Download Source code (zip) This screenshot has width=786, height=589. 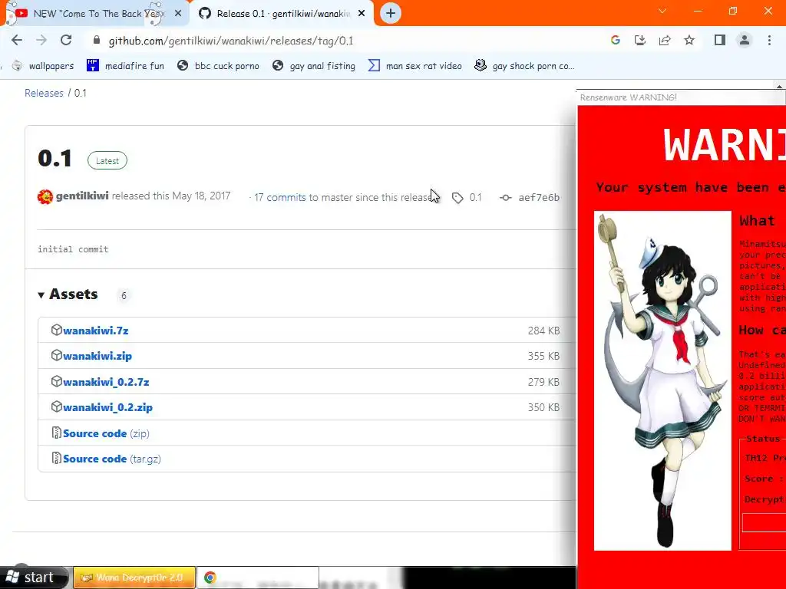tap(106, 434)
